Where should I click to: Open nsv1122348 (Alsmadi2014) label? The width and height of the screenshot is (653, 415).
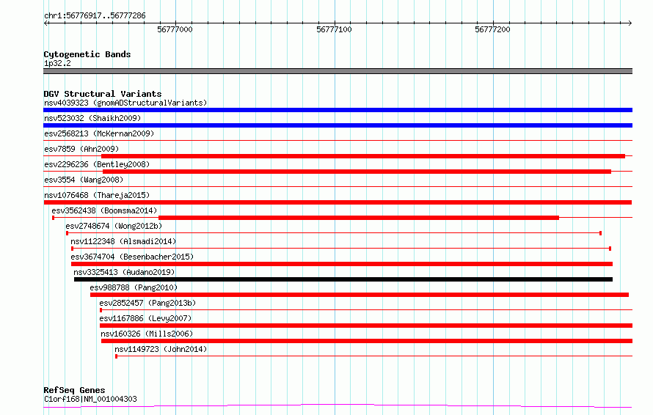coord(123,241)
